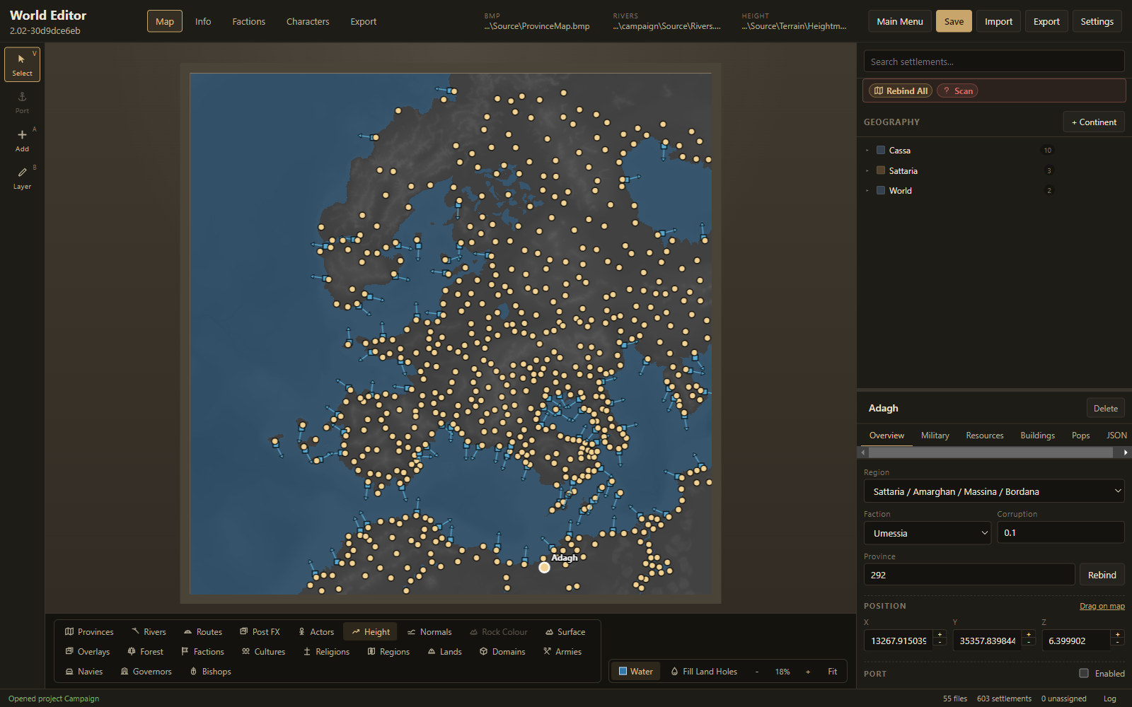This screenshot has height=707, width=1132.
Task: Toggle the Post FX layer
Action: click(260, 632)
